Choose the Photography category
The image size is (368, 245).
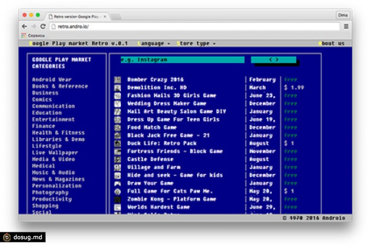click(50, 192)
